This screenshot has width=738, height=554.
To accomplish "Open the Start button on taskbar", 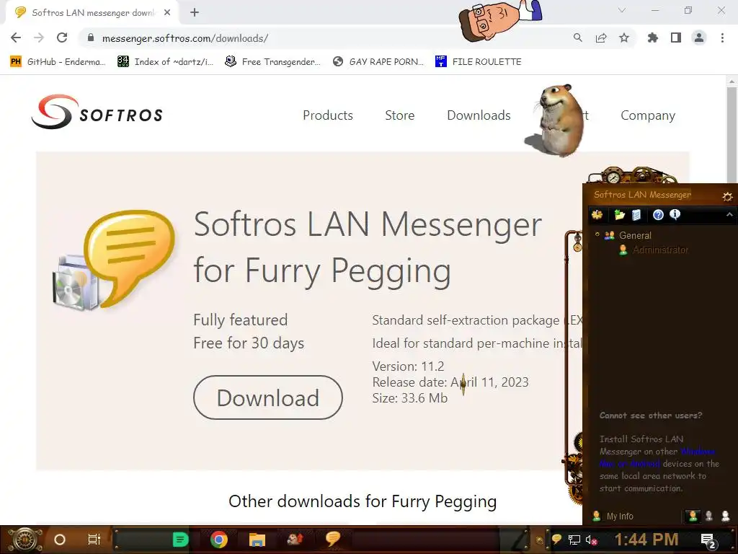I will point(25,540).
